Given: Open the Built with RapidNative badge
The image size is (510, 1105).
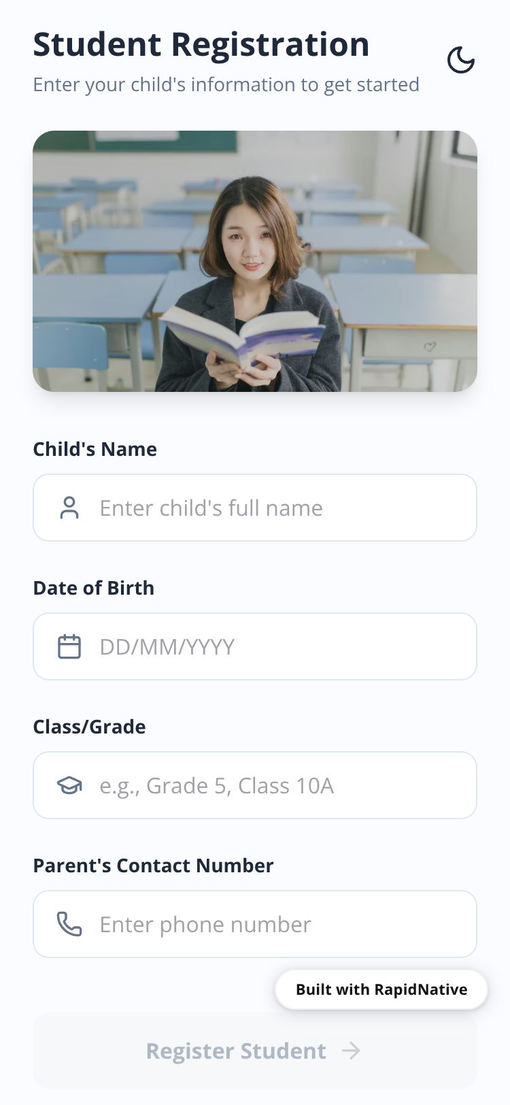Looking at the screenshot, I should tap(381, 989).
